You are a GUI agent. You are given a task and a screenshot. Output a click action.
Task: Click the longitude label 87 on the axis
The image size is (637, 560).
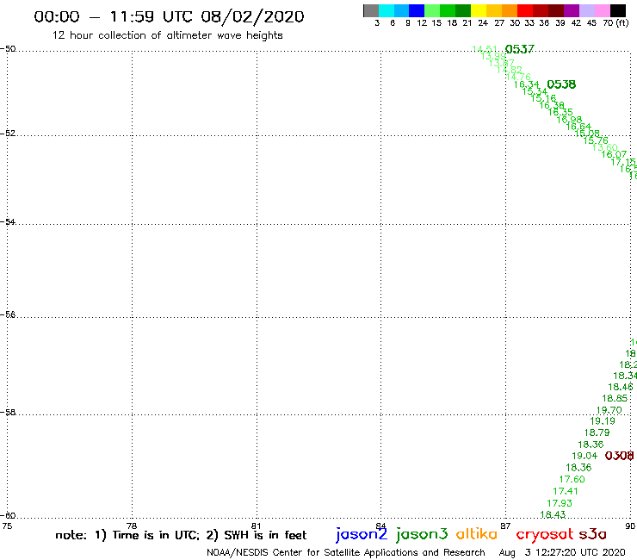click(x=505, y=526)
